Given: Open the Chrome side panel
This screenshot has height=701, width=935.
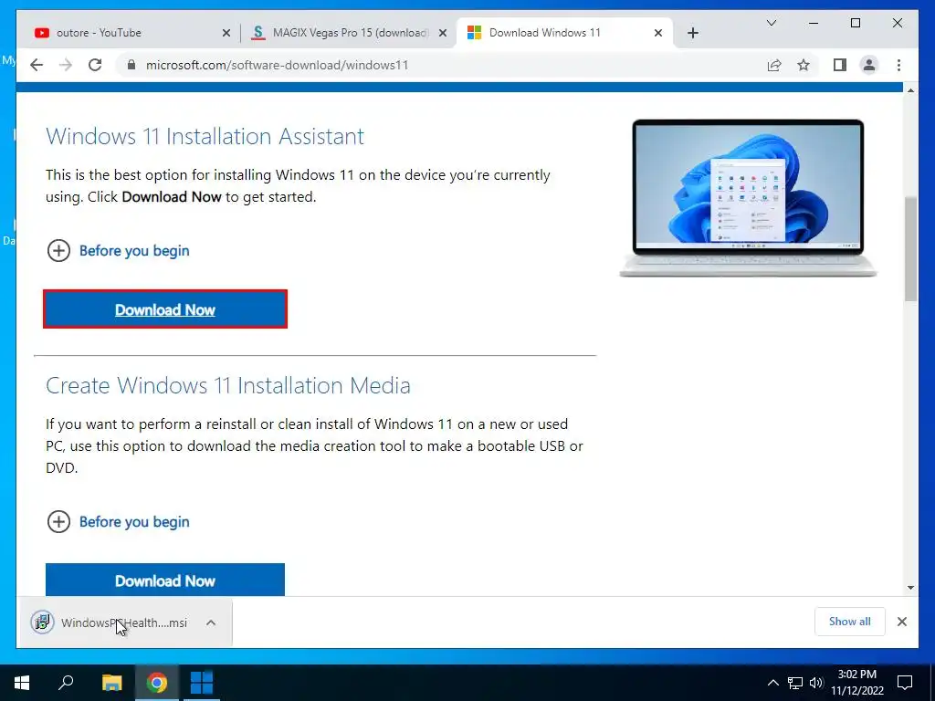Looking at the screenshot, I should click(840, 65).
